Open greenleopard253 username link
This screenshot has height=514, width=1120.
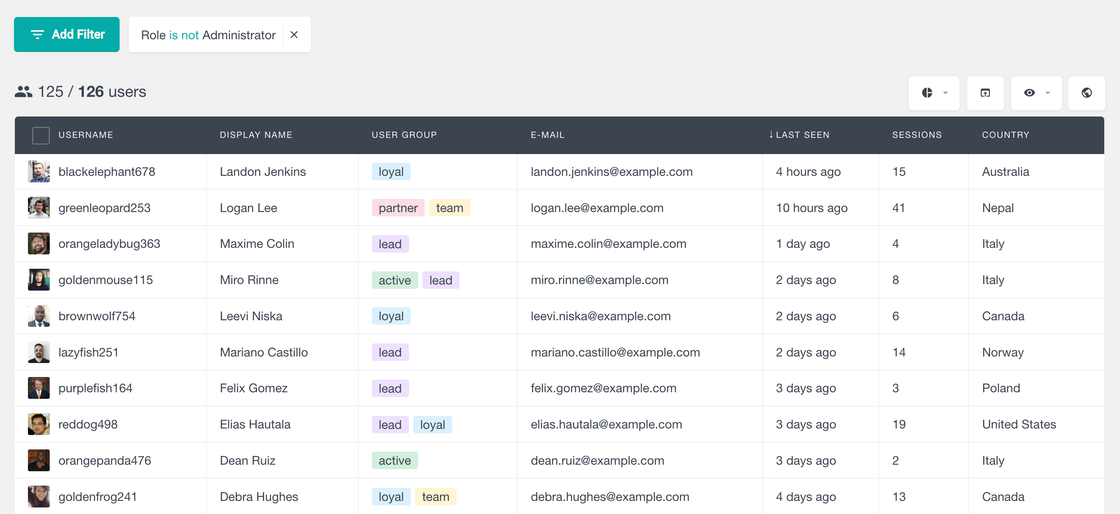tap(104, 208)
